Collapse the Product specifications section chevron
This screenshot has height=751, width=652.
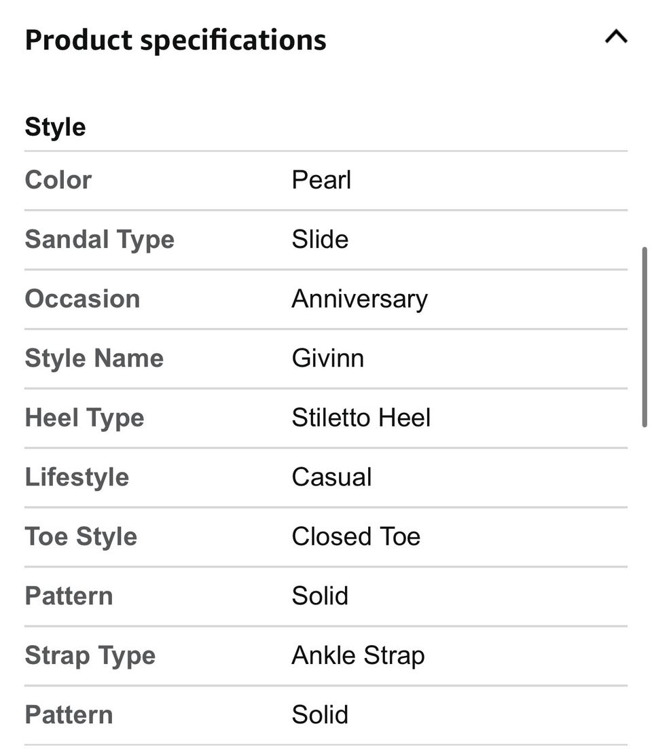[x=616, y=37]
